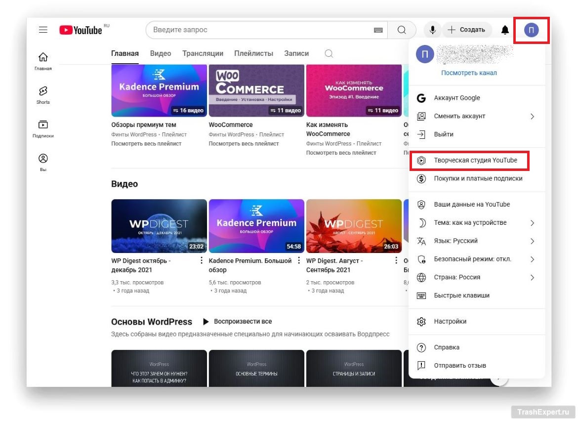Switch to the Записи channel tab

click(296, 54)
